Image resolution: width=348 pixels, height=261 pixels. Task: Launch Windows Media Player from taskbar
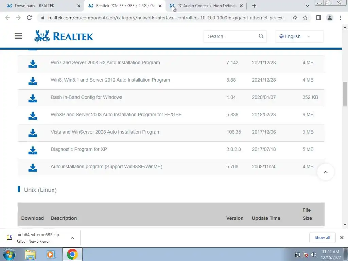click(51, 254)
